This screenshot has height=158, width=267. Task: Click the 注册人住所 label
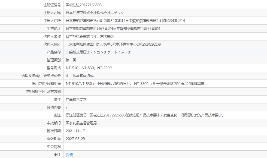(x=52, y=21)
